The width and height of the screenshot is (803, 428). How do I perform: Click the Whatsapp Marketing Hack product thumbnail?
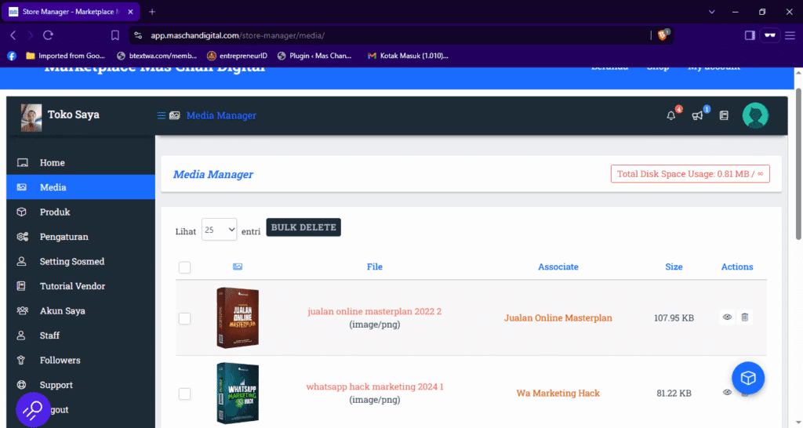238,394
